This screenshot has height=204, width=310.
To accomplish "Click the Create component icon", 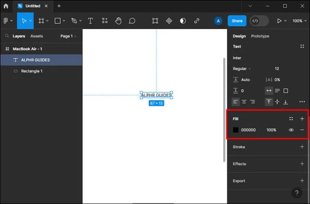I will pyautogui.click(x=169, y=21).
